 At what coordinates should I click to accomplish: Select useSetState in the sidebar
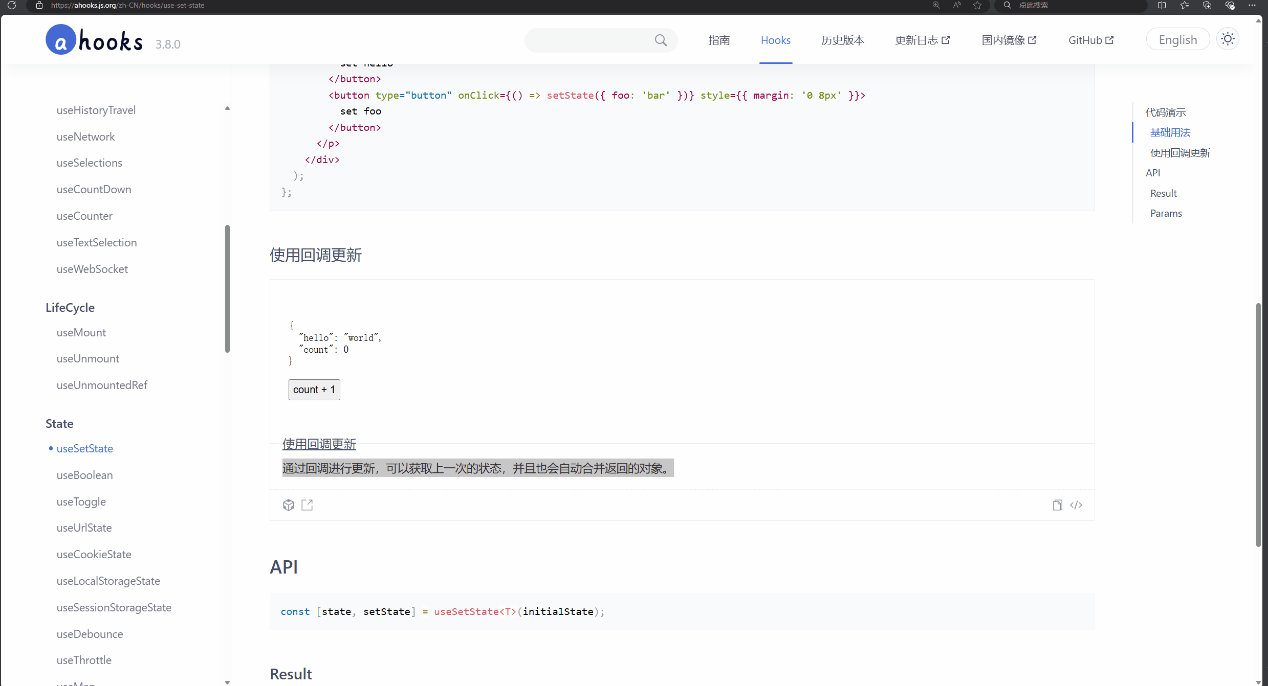click(x=84, y=448)
